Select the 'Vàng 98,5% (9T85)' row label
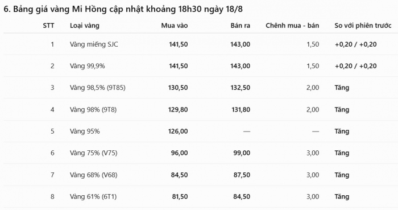This screenshot has width=398, height=210. pos(98,88)
